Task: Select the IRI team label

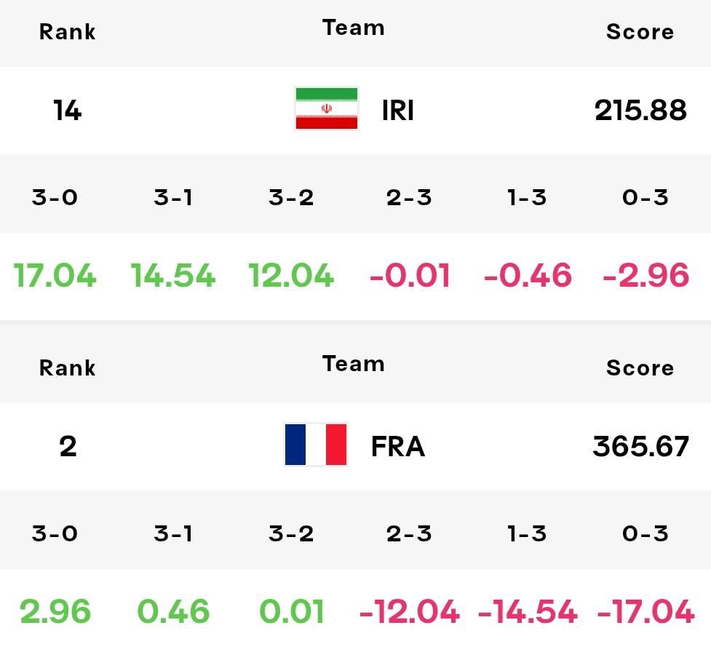Action: 397,110
